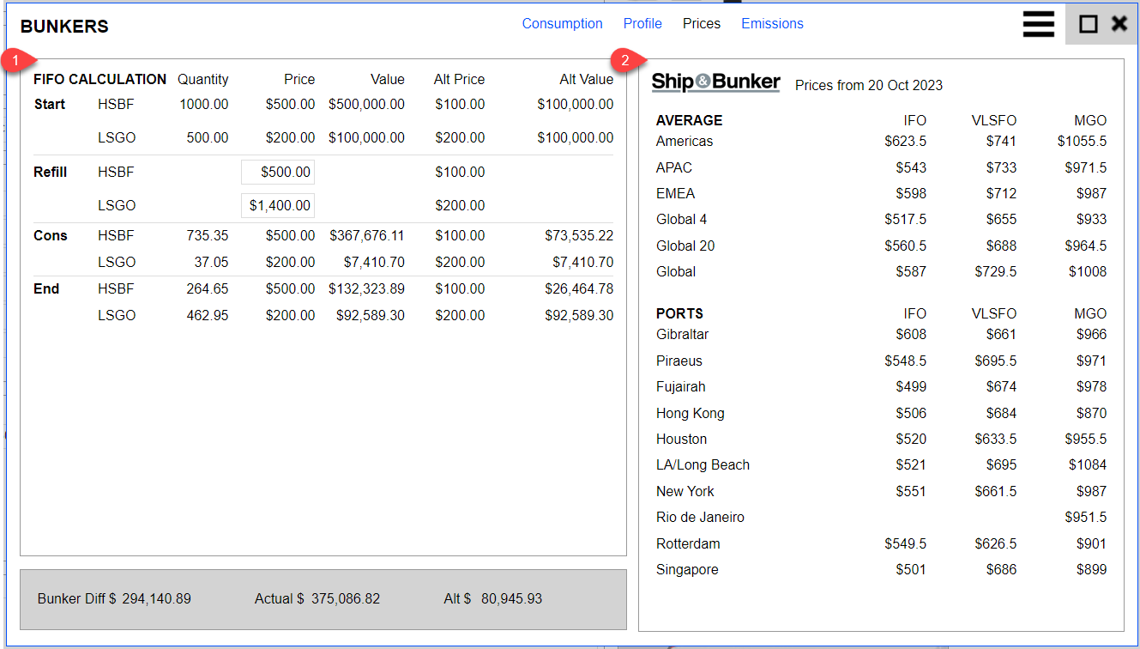Click the Global 20 average row
Image resolution: width=1140 pixels, height=649 pixels.
point(685,246)
